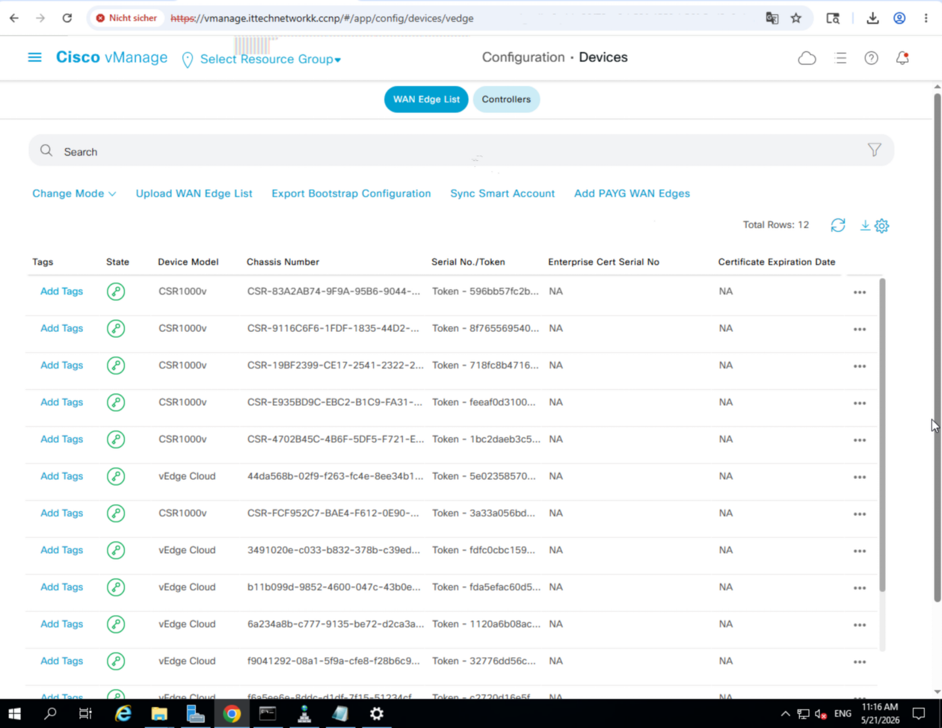Open more actions for CSR-19BF2399 row
The width and height of the screenshot is (942, 728).
point(859,366)
